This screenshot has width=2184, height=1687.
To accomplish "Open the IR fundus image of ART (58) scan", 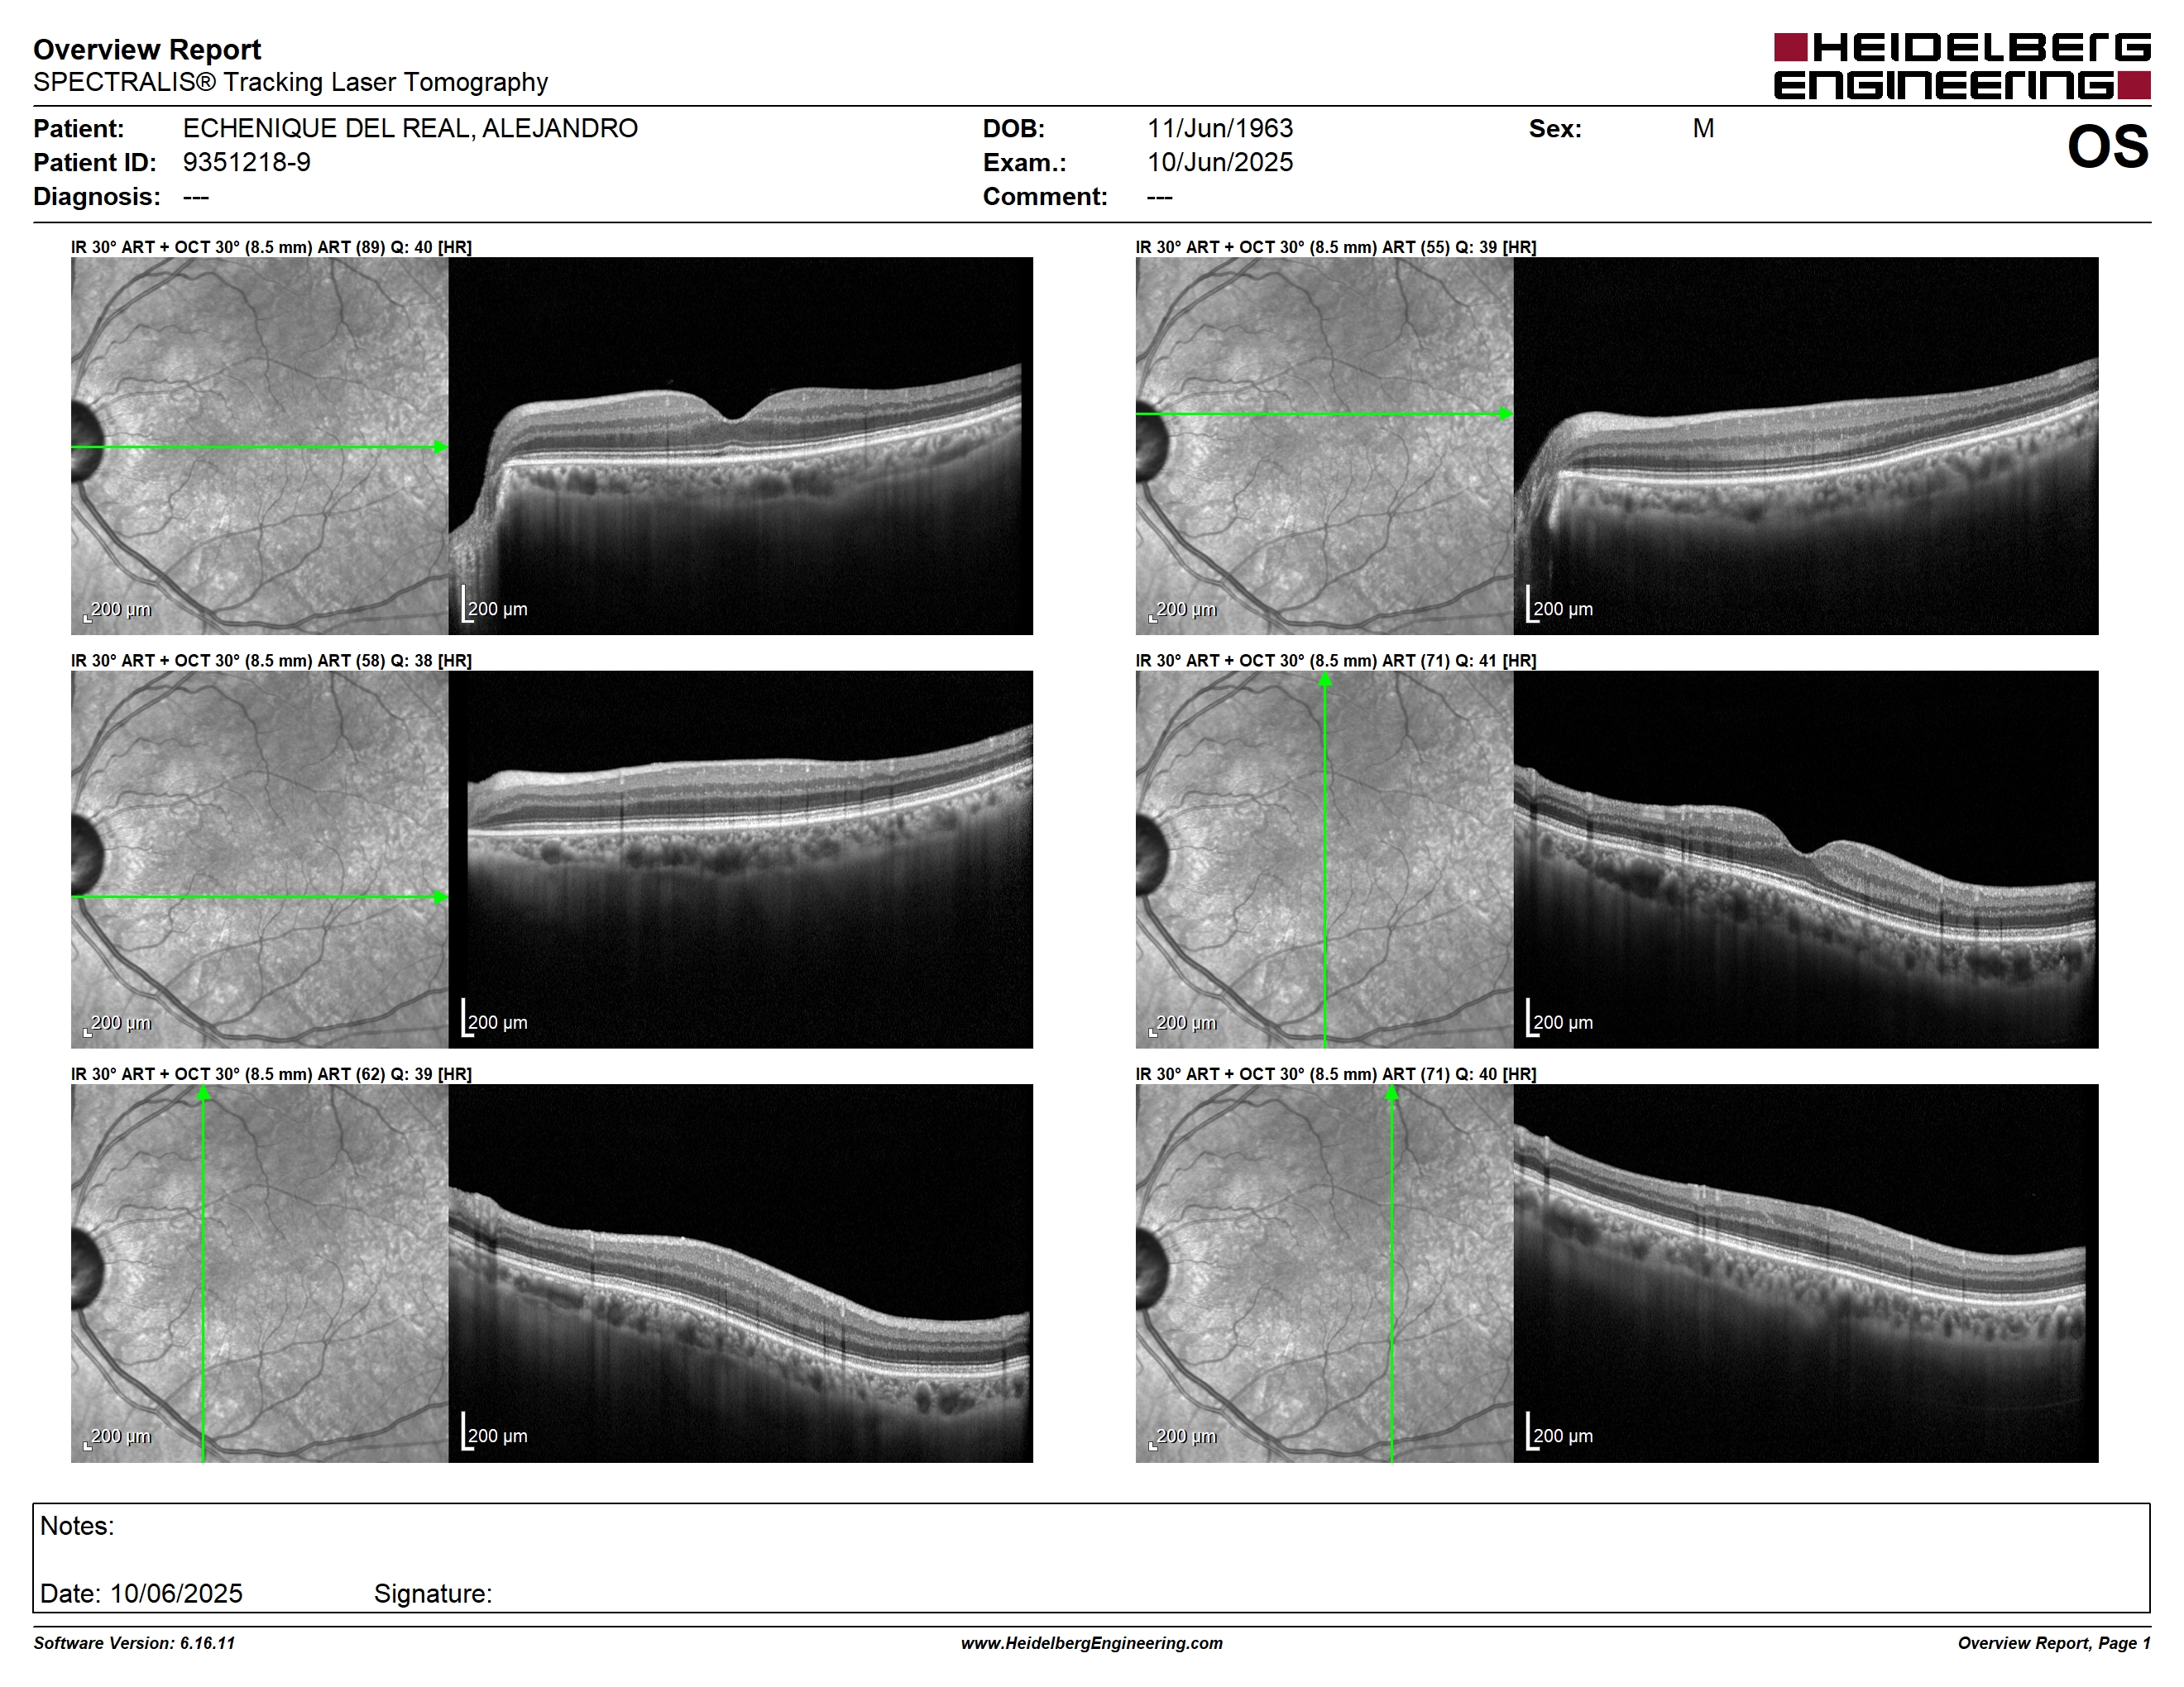I will (x=260, y=859).
